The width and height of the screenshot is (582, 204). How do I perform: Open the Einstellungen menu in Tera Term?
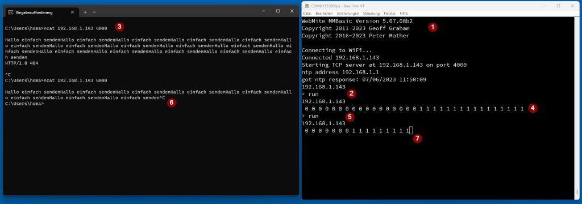(x=348, y=14)
